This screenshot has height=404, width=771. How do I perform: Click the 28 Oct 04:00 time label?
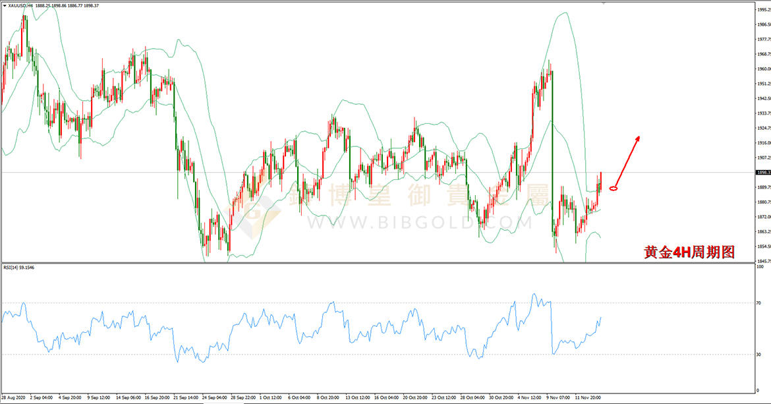(x=472, y=397)
